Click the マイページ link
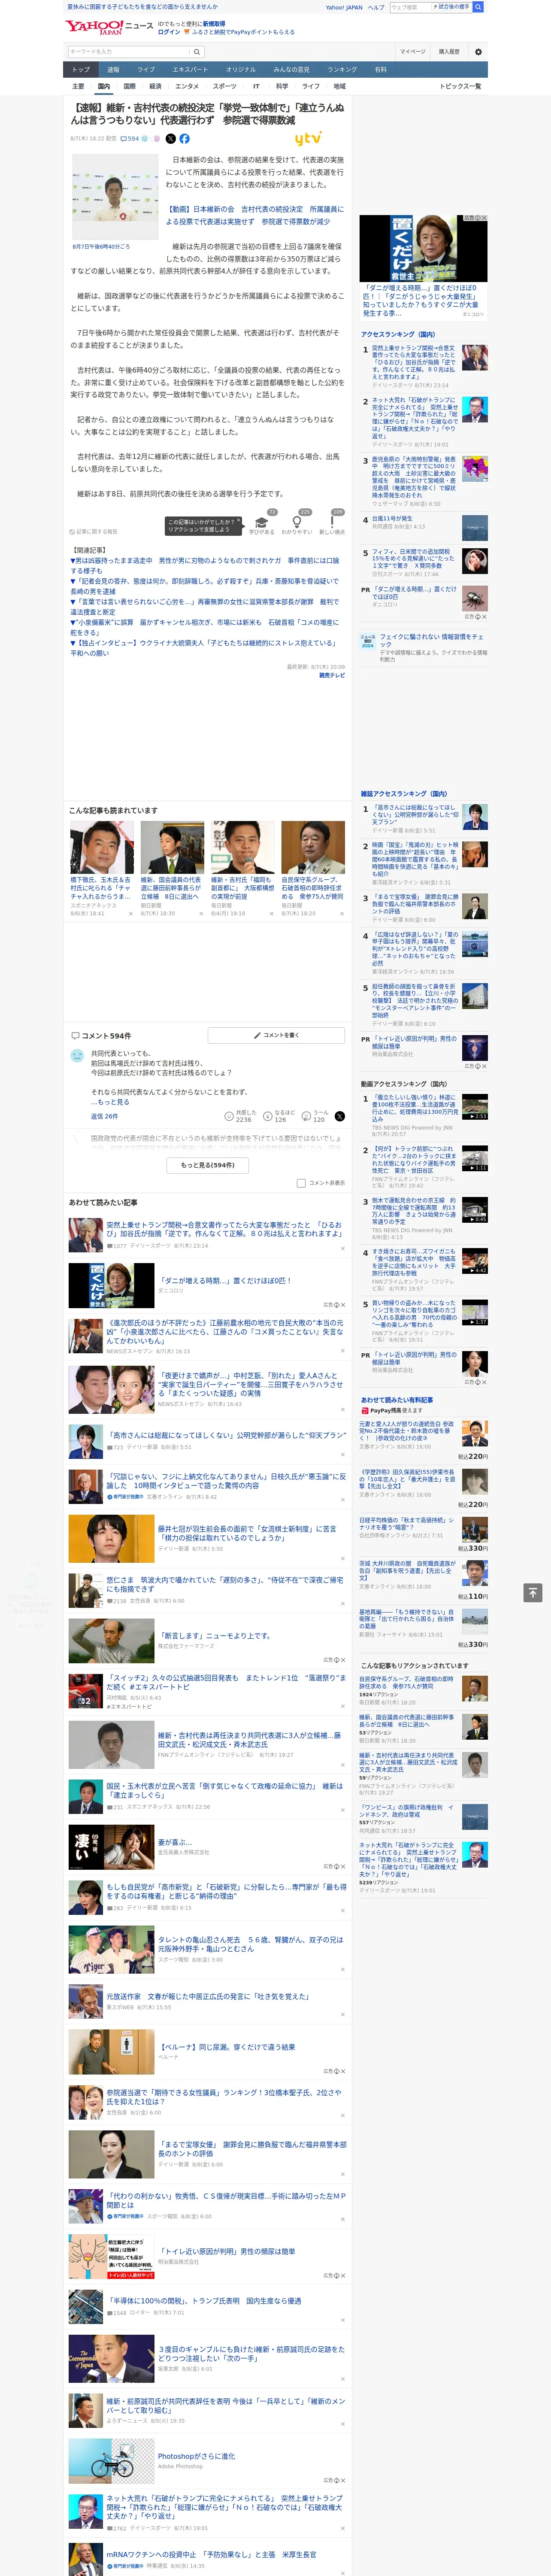The width and height of the screenshot is (551, 2576). (412, 52)
